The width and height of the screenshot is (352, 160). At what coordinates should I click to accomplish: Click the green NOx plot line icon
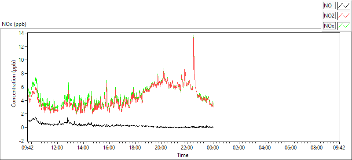coord(344,26)
